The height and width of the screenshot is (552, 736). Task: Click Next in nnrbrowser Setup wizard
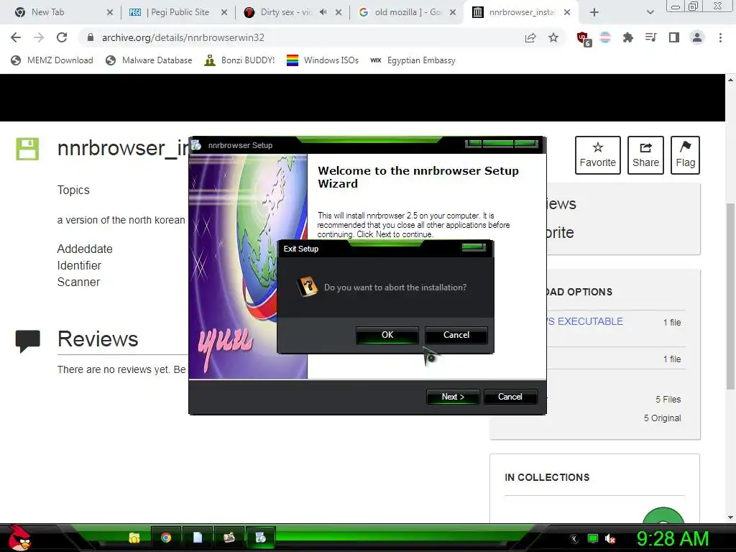click(453, 397)
